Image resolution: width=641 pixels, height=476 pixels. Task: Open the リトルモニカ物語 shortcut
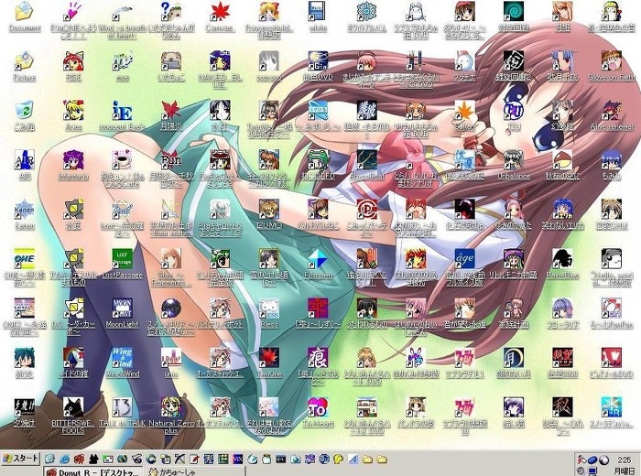tap(514, 259)
